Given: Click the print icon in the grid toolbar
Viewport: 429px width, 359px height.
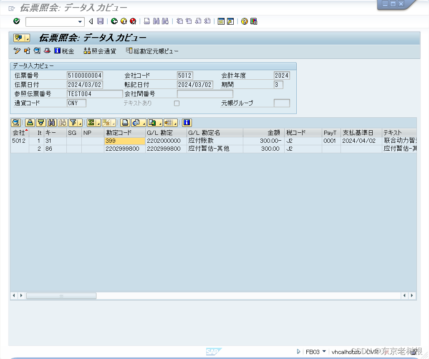Looking at the screenshot, I should click(124, 122).
